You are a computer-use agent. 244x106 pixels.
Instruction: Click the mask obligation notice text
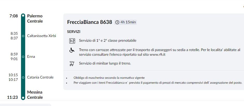109,78
